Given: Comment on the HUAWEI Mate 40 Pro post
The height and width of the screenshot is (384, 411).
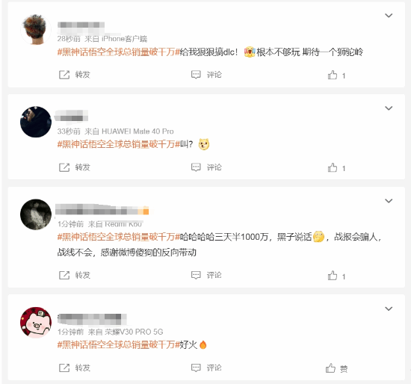Looking at the screenshot, I should point(206,167).
